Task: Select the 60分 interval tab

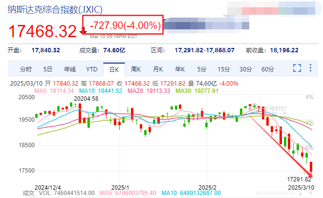Action: pyautogui.click(x=268, y=69)
